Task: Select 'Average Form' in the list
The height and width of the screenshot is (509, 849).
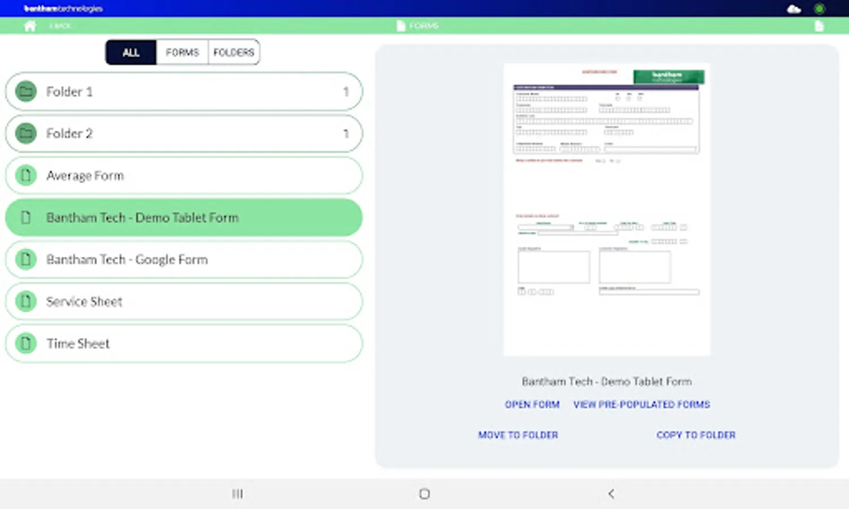Action: pyautogui.click(x=85, y=176)
